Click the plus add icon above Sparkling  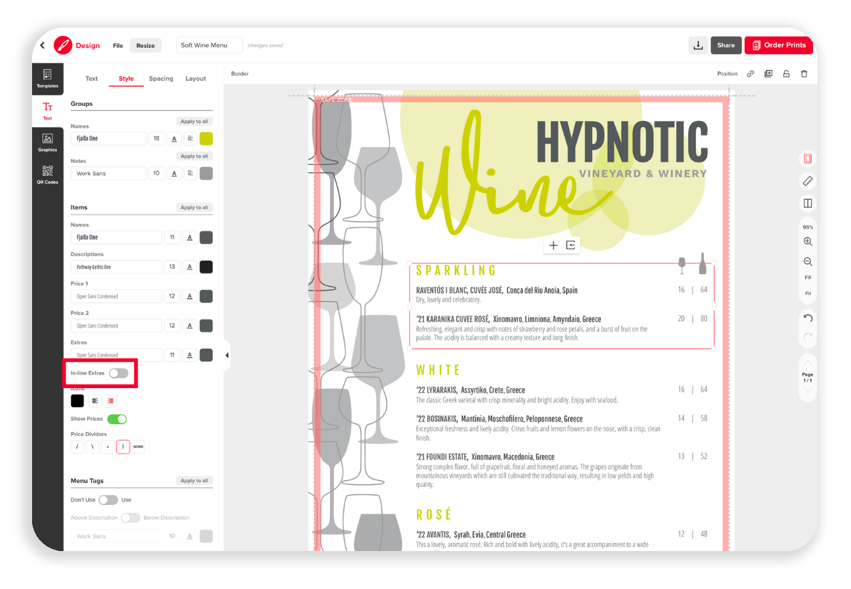(x=553, y=245)
